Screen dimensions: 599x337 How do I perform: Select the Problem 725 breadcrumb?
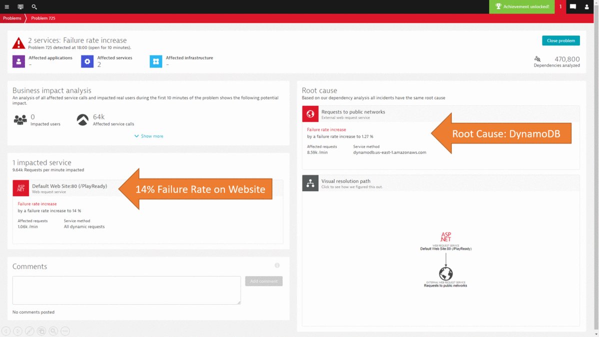pos(43,18)
